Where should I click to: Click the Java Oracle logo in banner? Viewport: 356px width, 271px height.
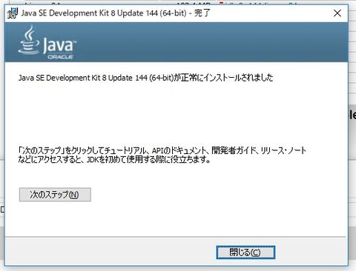47,43
